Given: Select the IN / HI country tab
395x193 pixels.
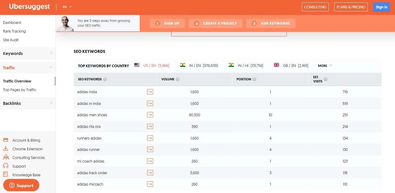Looking at the screenshot, I should [x=246, y=65].
